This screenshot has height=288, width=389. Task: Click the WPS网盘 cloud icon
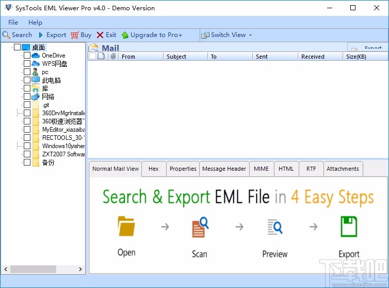click(x=36, y=64)
